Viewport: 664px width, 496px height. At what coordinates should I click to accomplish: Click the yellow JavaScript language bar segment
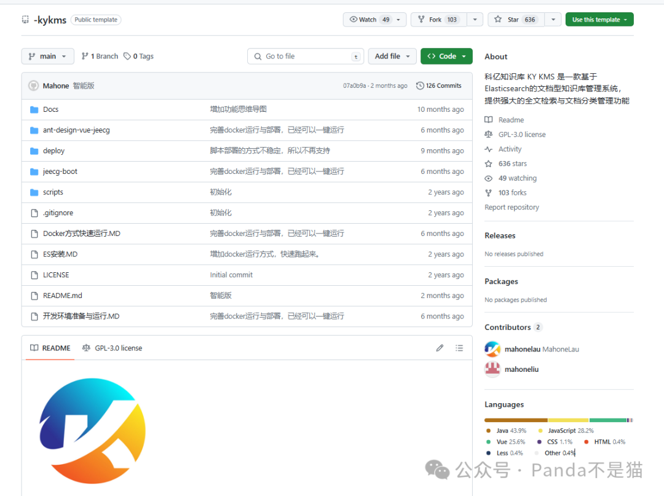(x=568, y=420)
